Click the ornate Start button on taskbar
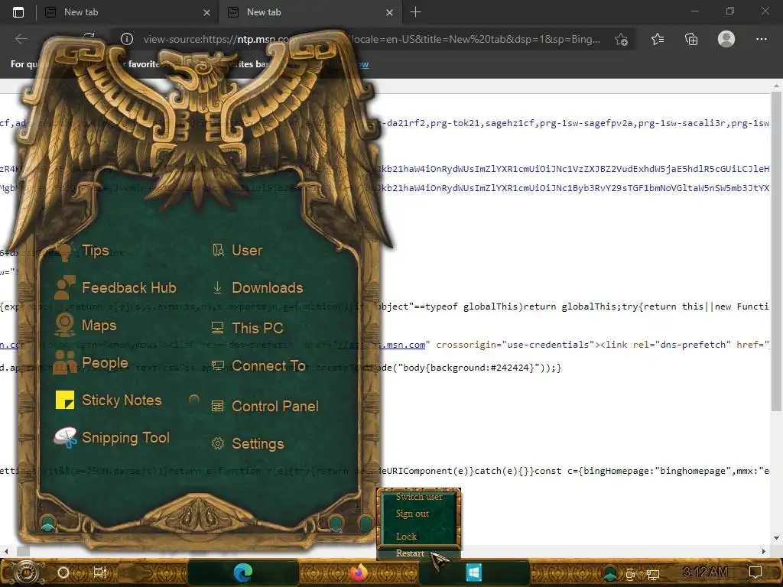The image size is (783, 587). (x=27, y=572)
